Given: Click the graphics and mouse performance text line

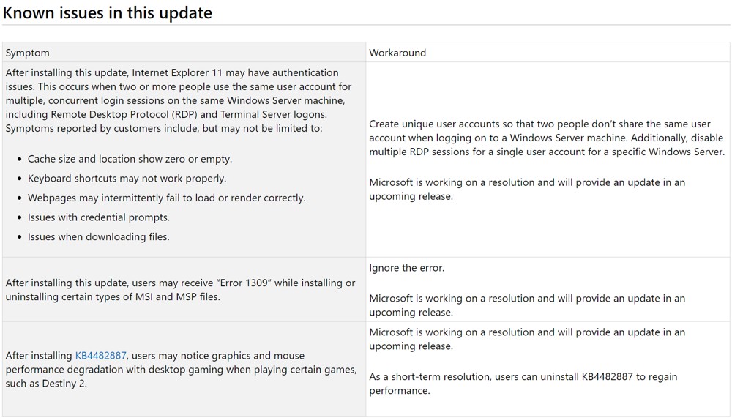Looking at the screenshot, I should click(155, 356).
